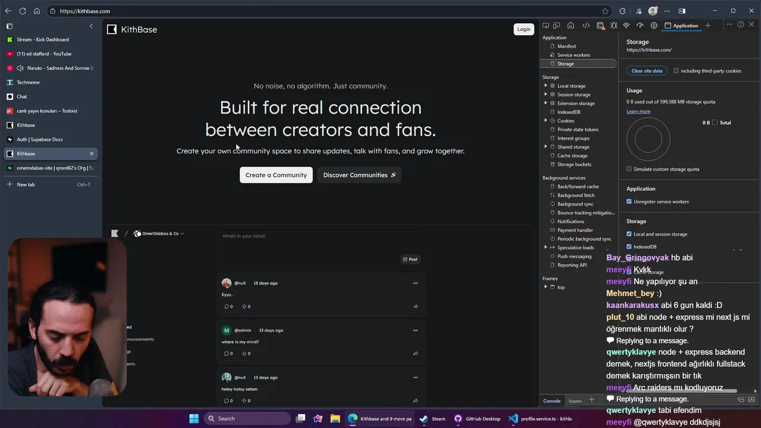The image size is (761, 428).
Task: Open the Sources bug icon
Action: pos(614,26)
